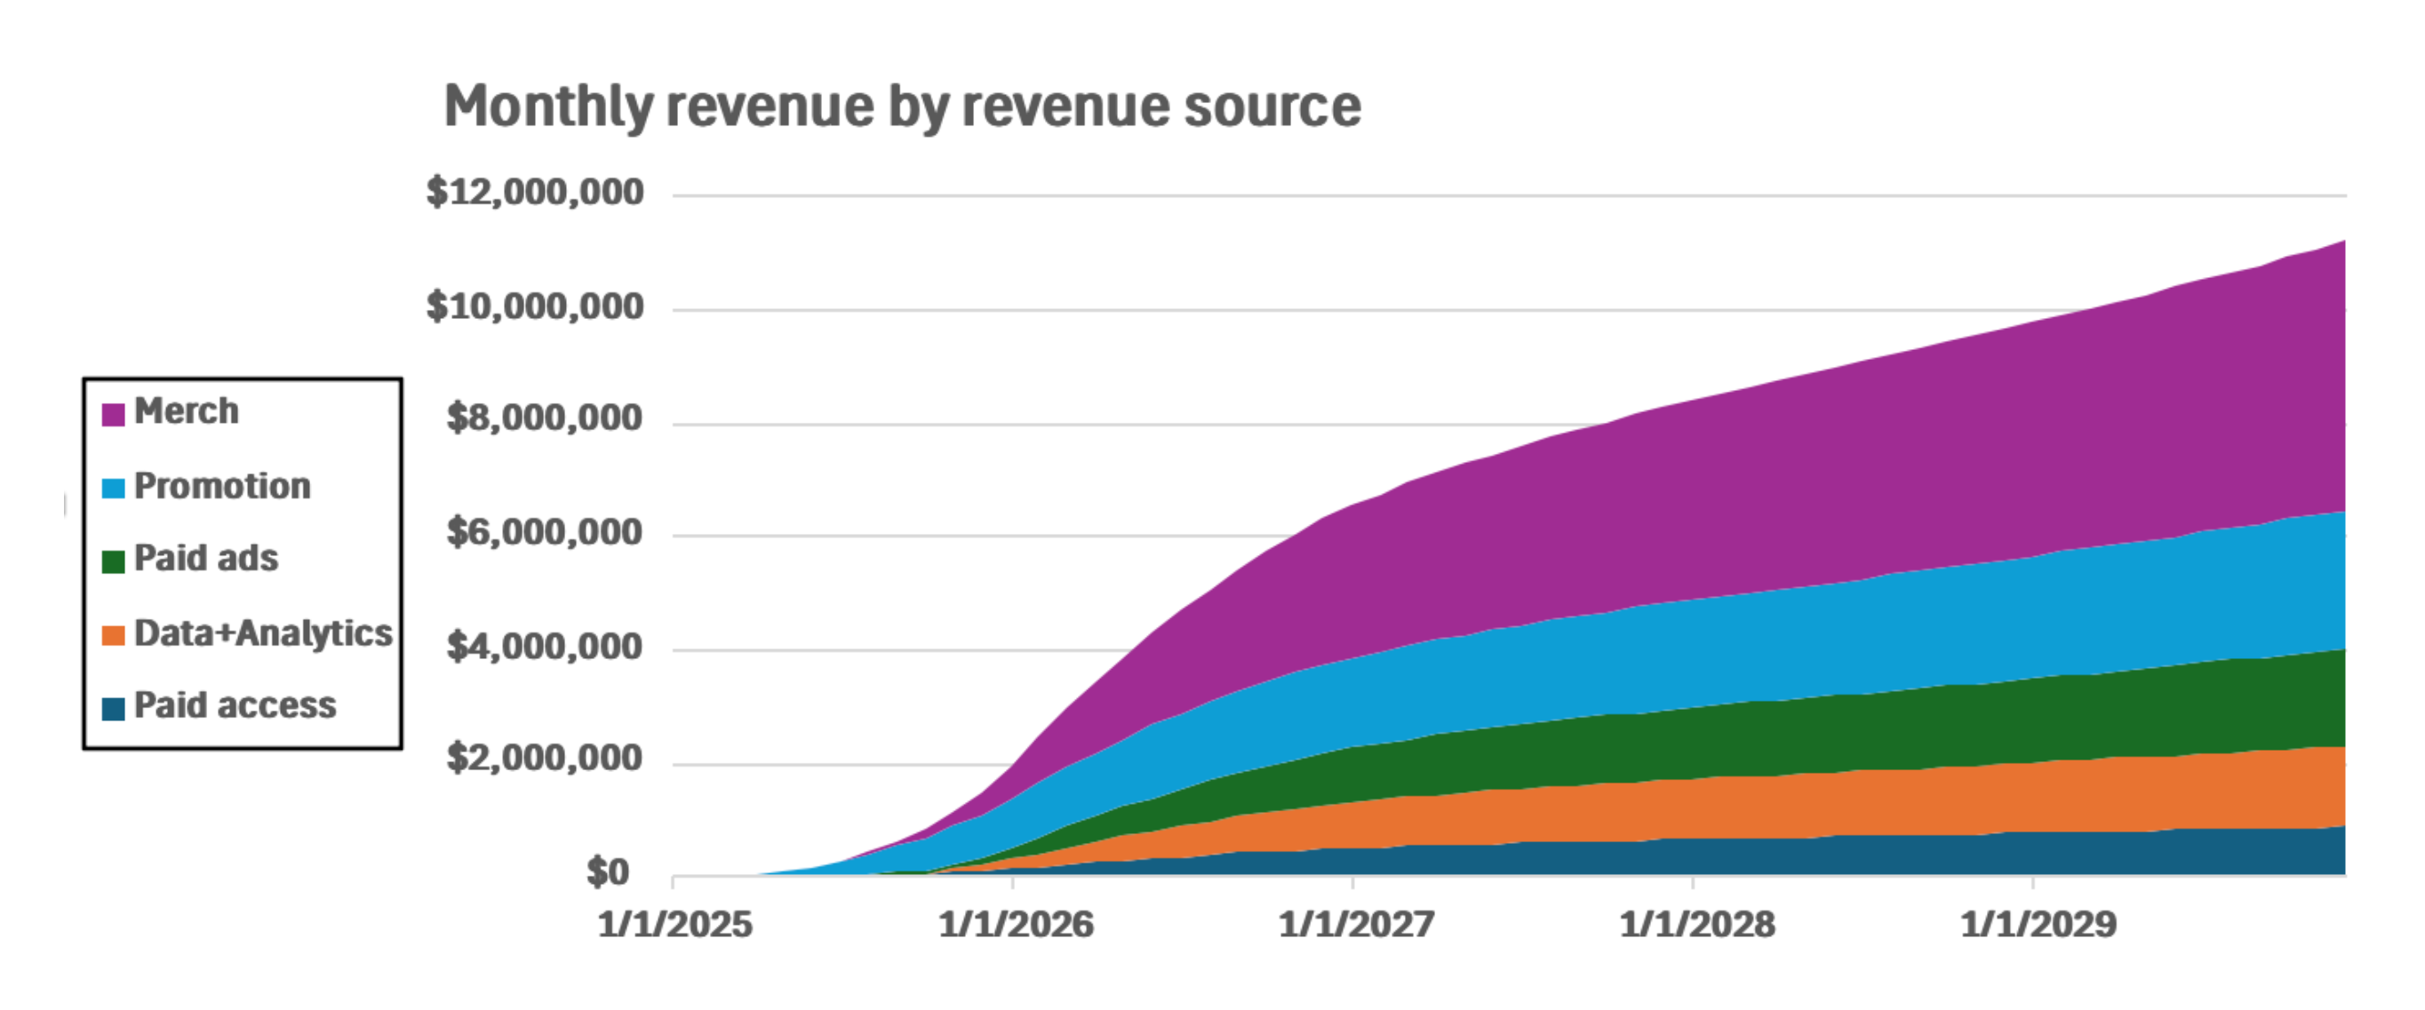Select the Data+Analytics legend label
Screen dimensions: 2425x1010
(263, 632)
